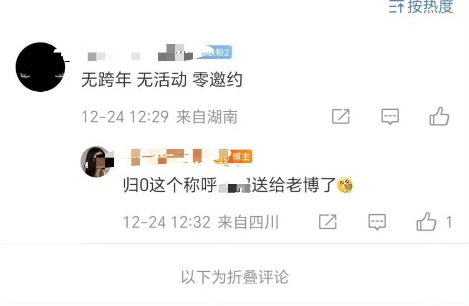The height and width of the screenshot is (306, 469).
Task: Tap the emoji at the end of the reply
Action: [345, 185]
